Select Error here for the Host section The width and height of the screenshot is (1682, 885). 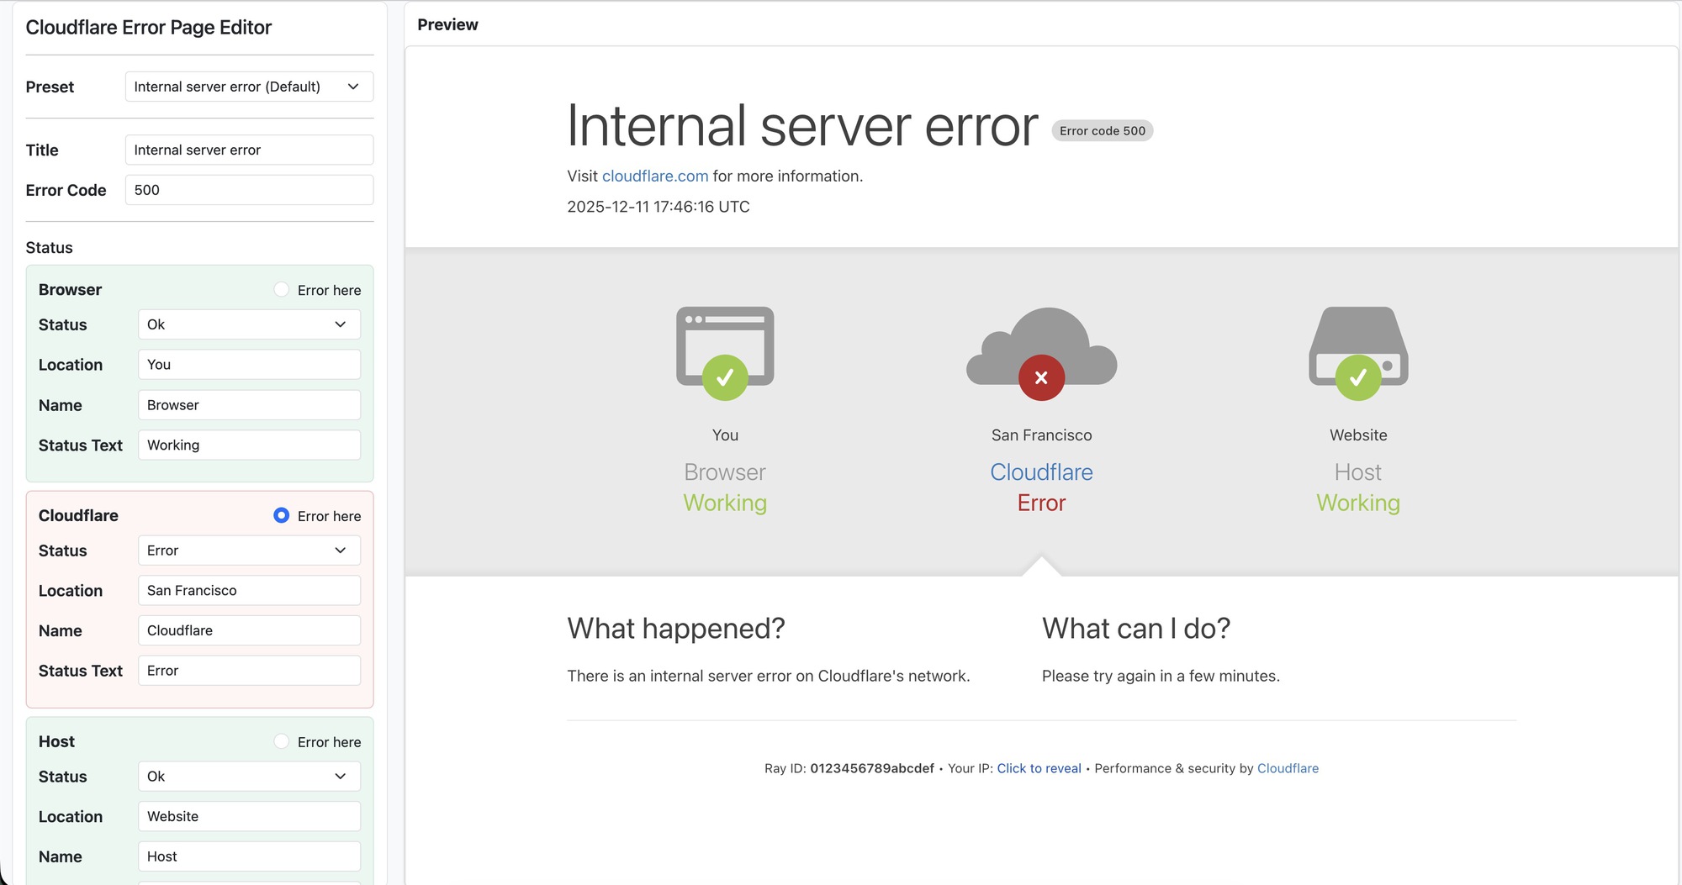click(x=281, y=741)
